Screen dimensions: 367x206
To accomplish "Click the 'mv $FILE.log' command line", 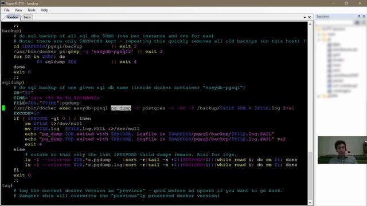I will pos(82,129).
